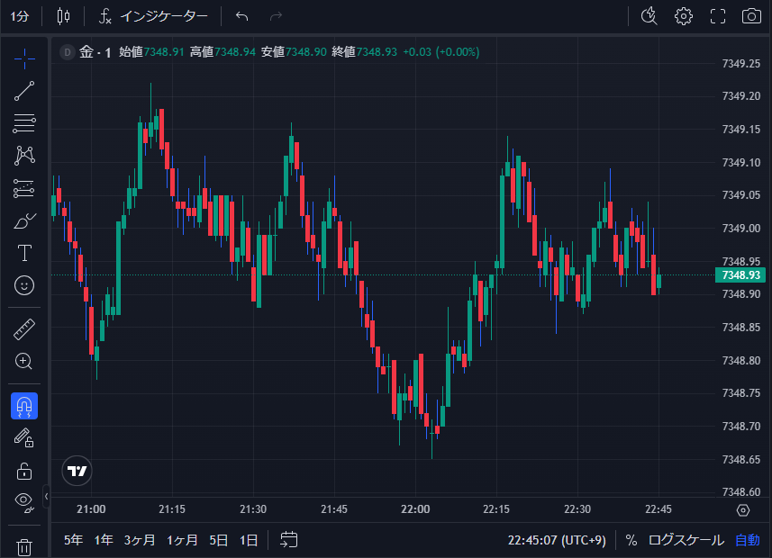Image resolution: width=772 pixels, height=558 pixels.
Task: Open the 1分 interval selector
Action: pos(20,16)
